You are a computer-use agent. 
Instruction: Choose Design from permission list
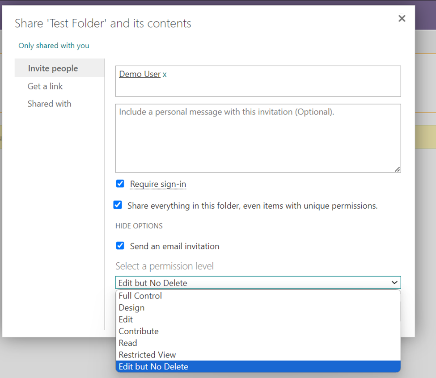(x=131, y=308)
